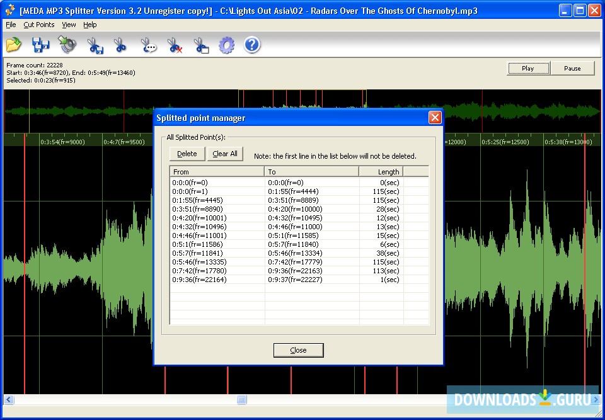Click the scissors with window icon
This screenshot has width=605, height=420.
pyautogui.click(x=200, y=45)
